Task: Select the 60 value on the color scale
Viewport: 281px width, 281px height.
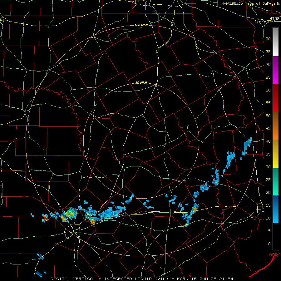Action: point(268,90)
